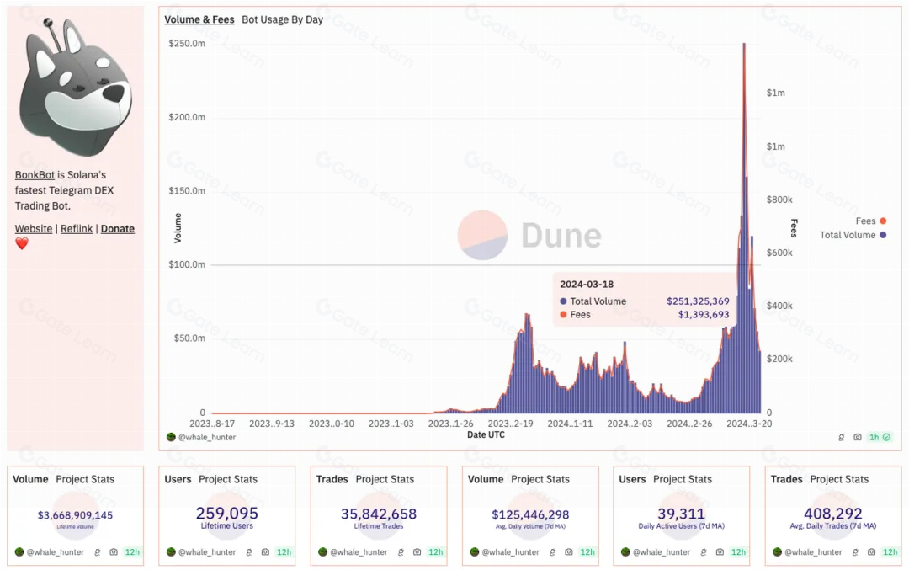Click the embed link icon in Lifetime Volume card
The image size is (909, 570).
[x=98, y=552]
